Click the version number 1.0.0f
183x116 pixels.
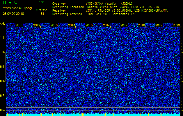pos(40,2)
